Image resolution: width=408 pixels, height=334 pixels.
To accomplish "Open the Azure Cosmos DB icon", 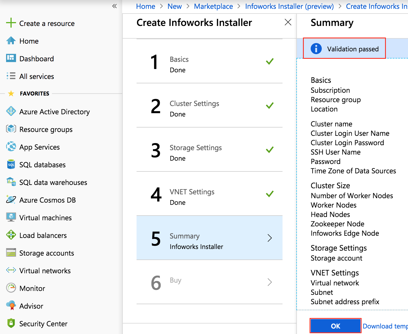I will point(11,200).
